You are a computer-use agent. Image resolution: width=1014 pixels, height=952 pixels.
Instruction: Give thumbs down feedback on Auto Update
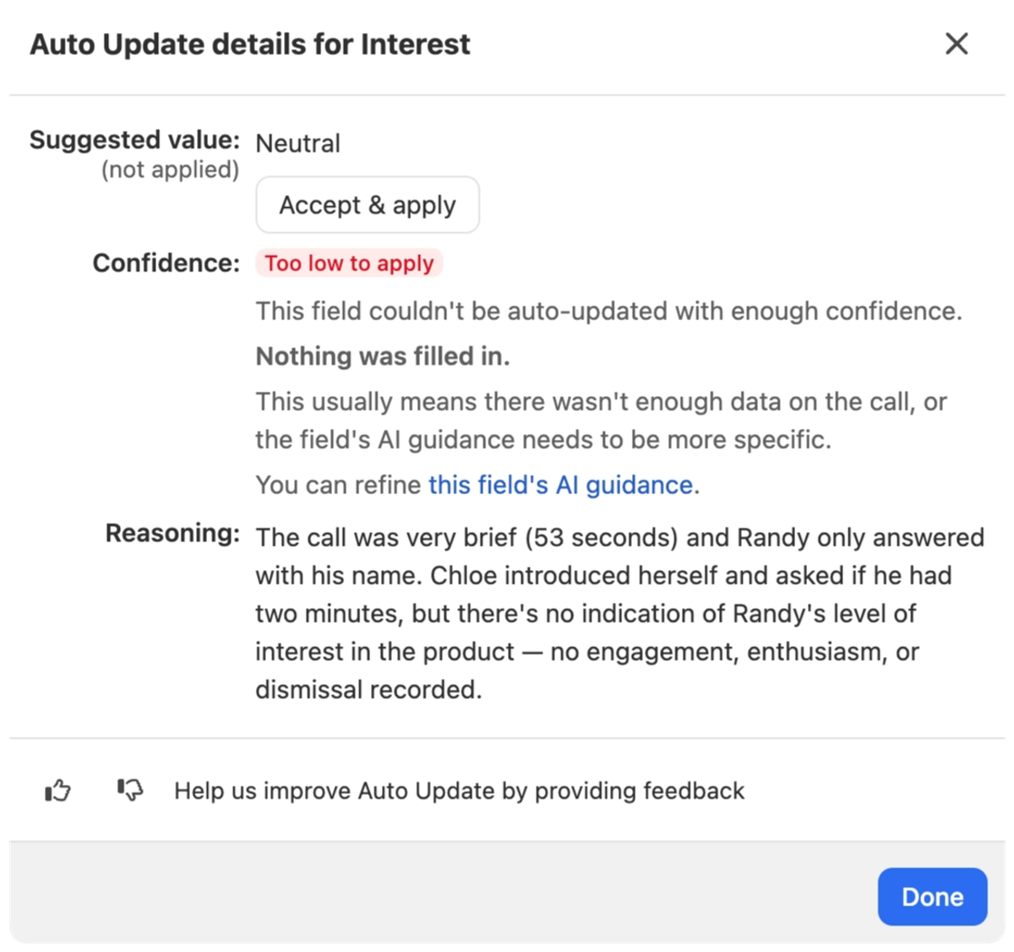tap(129, 791)
